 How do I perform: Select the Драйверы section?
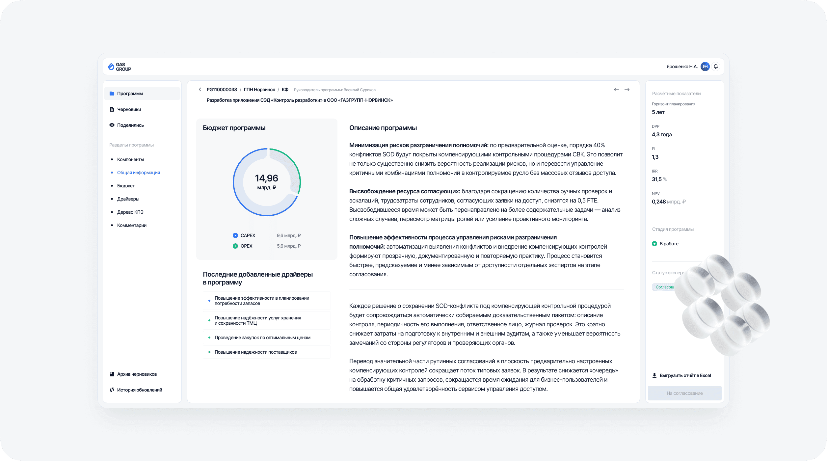tap(128, 199)
